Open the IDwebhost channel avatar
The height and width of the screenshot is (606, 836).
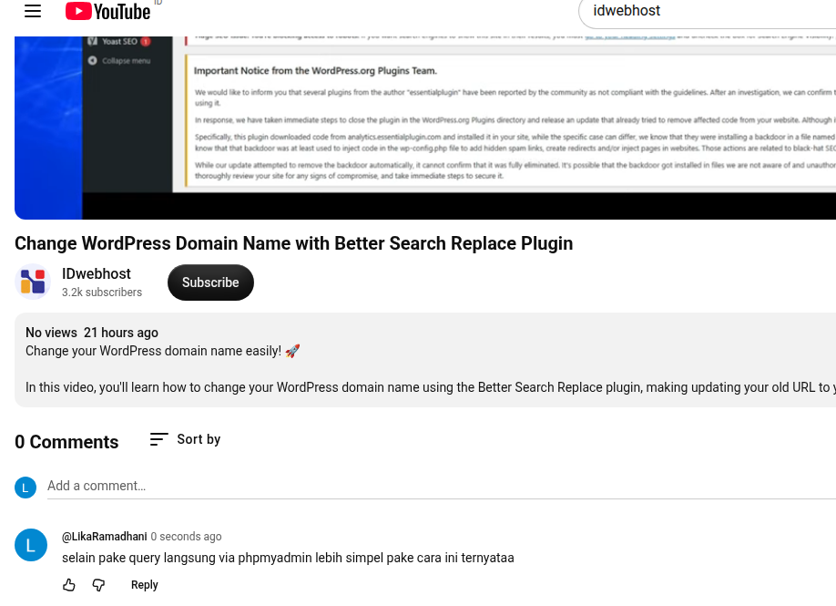[x=33, y=282]
